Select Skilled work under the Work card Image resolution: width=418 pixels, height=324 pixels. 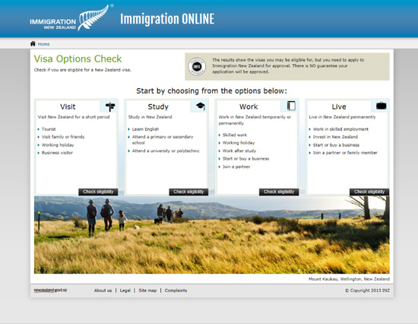(235, 135)
